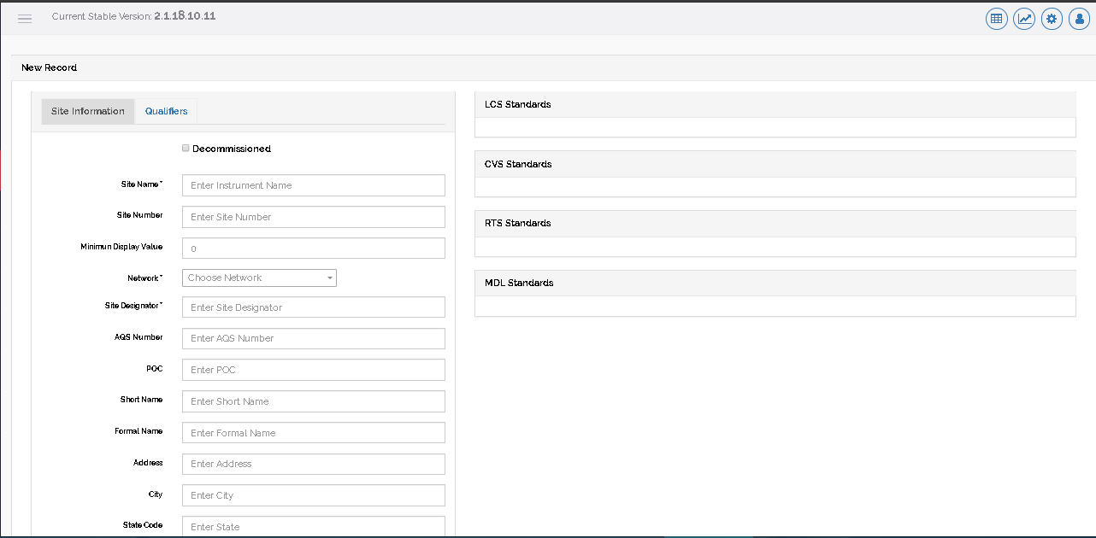Screen dimensions: 1096x538
Task: Switch to the Qualifiers tab
Action: [166, 111]
